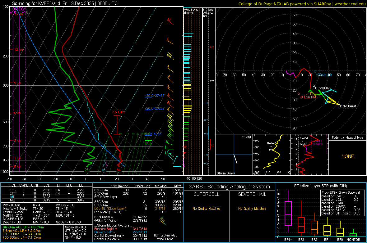This screenshot has width=367, height=243.
Task: Click the '12 km' height marker
Action: (18, 50)
